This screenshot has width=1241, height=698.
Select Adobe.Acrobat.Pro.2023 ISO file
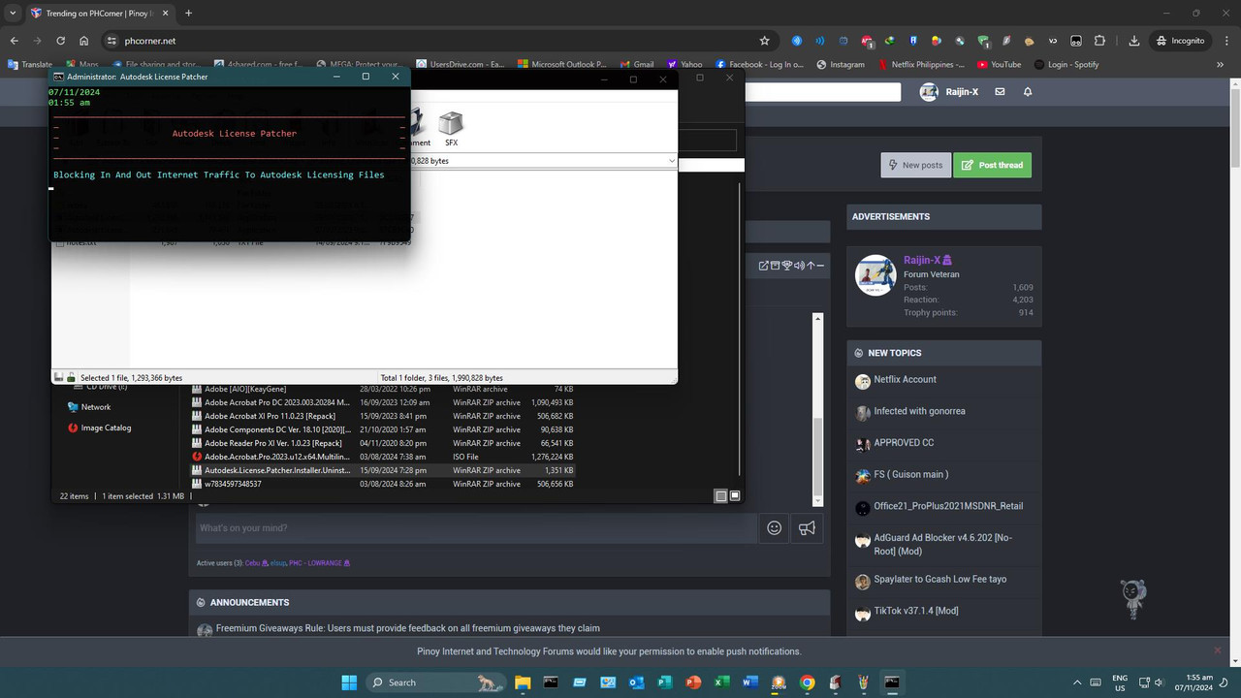tap(383, 457)
